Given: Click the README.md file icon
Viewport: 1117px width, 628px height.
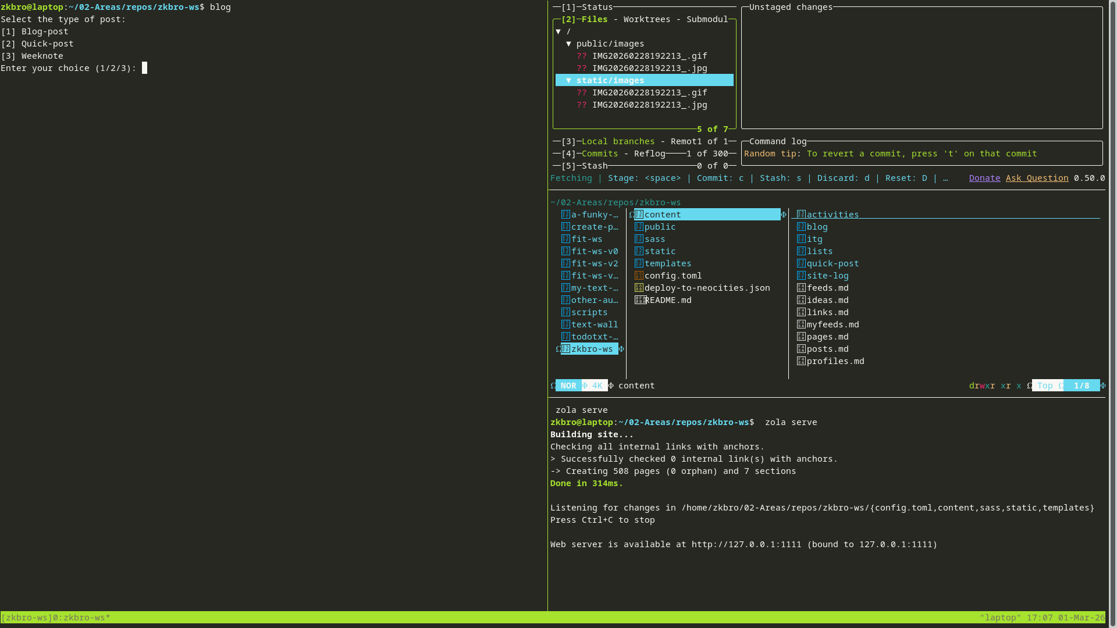Looking at the screenshot, I should (640, 300).
